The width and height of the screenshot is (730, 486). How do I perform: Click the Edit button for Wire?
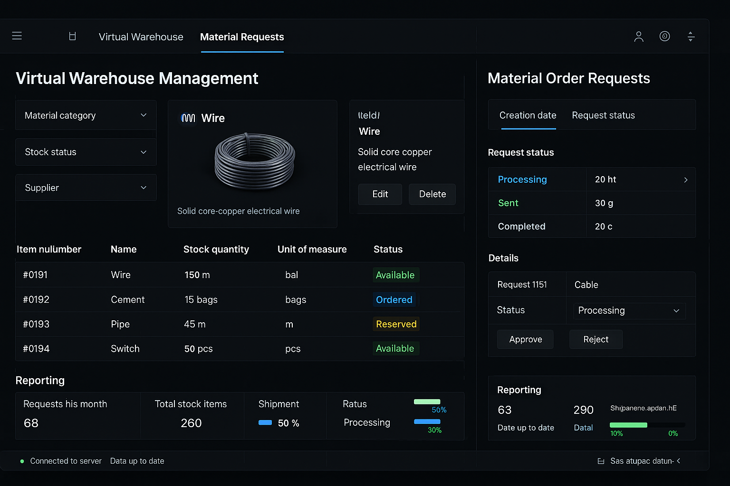(380, 194)
